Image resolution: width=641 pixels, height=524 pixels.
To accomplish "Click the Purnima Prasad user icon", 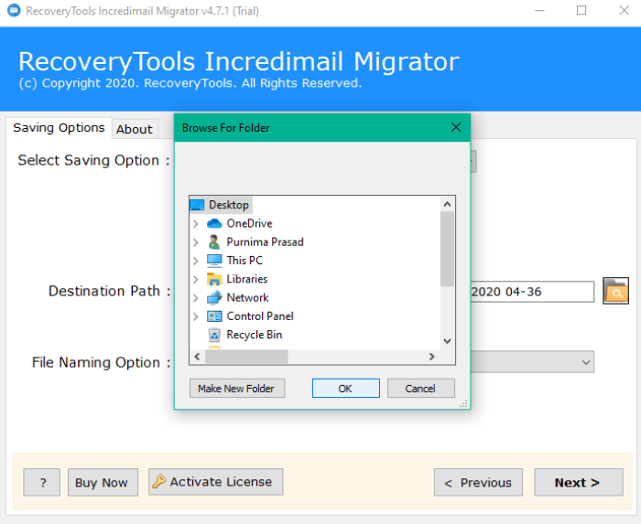I will tap(214, 242).
